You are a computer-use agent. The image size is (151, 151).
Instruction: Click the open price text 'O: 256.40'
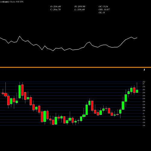(56, 7)
